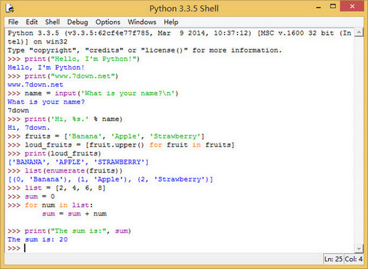Click the loud_fruits list comprehension line
The width and height of the screenshot is (368, 269).
[x=121, y=145]
